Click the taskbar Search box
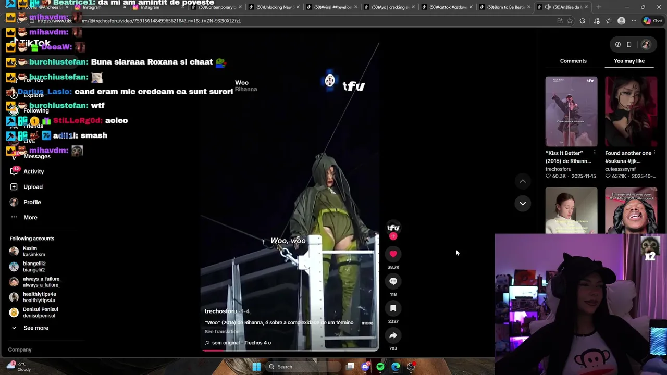 click(x=302, y=367)
